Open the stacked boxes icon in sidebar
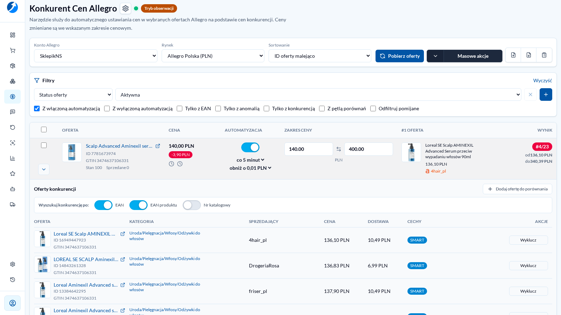561x315 pixels. point(13,81)
